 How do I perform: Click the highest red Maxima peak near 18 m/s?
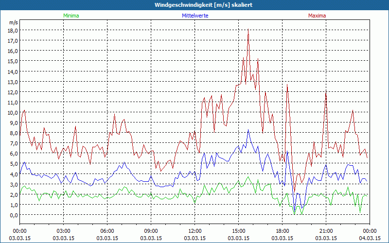point(248,30)
